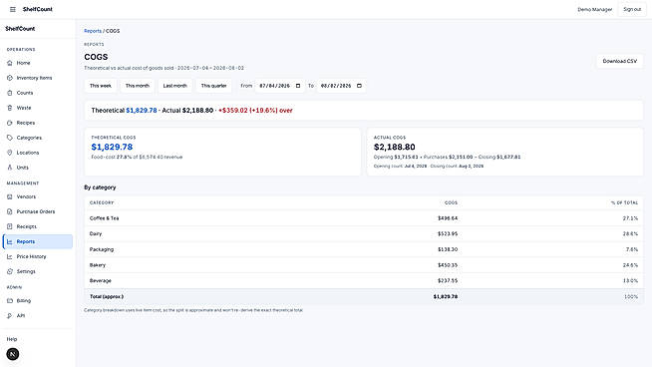
Task: Click the COGS column header
Action: (x=451, y=202)
